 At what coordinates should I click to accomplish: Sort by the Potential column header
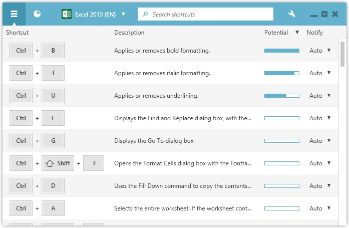pos(276,33)
